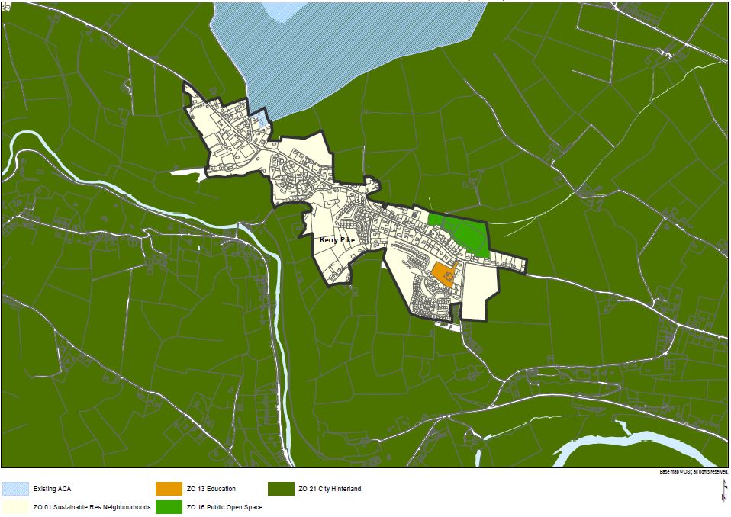Select the bright green Public Open Space legend swatch

(168, 506)
